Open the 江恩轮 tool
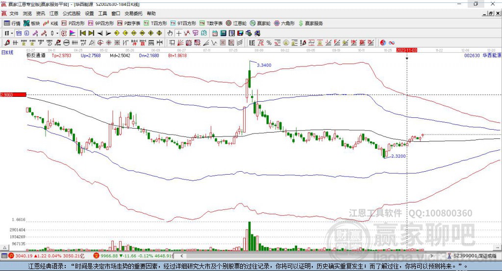 236,23
